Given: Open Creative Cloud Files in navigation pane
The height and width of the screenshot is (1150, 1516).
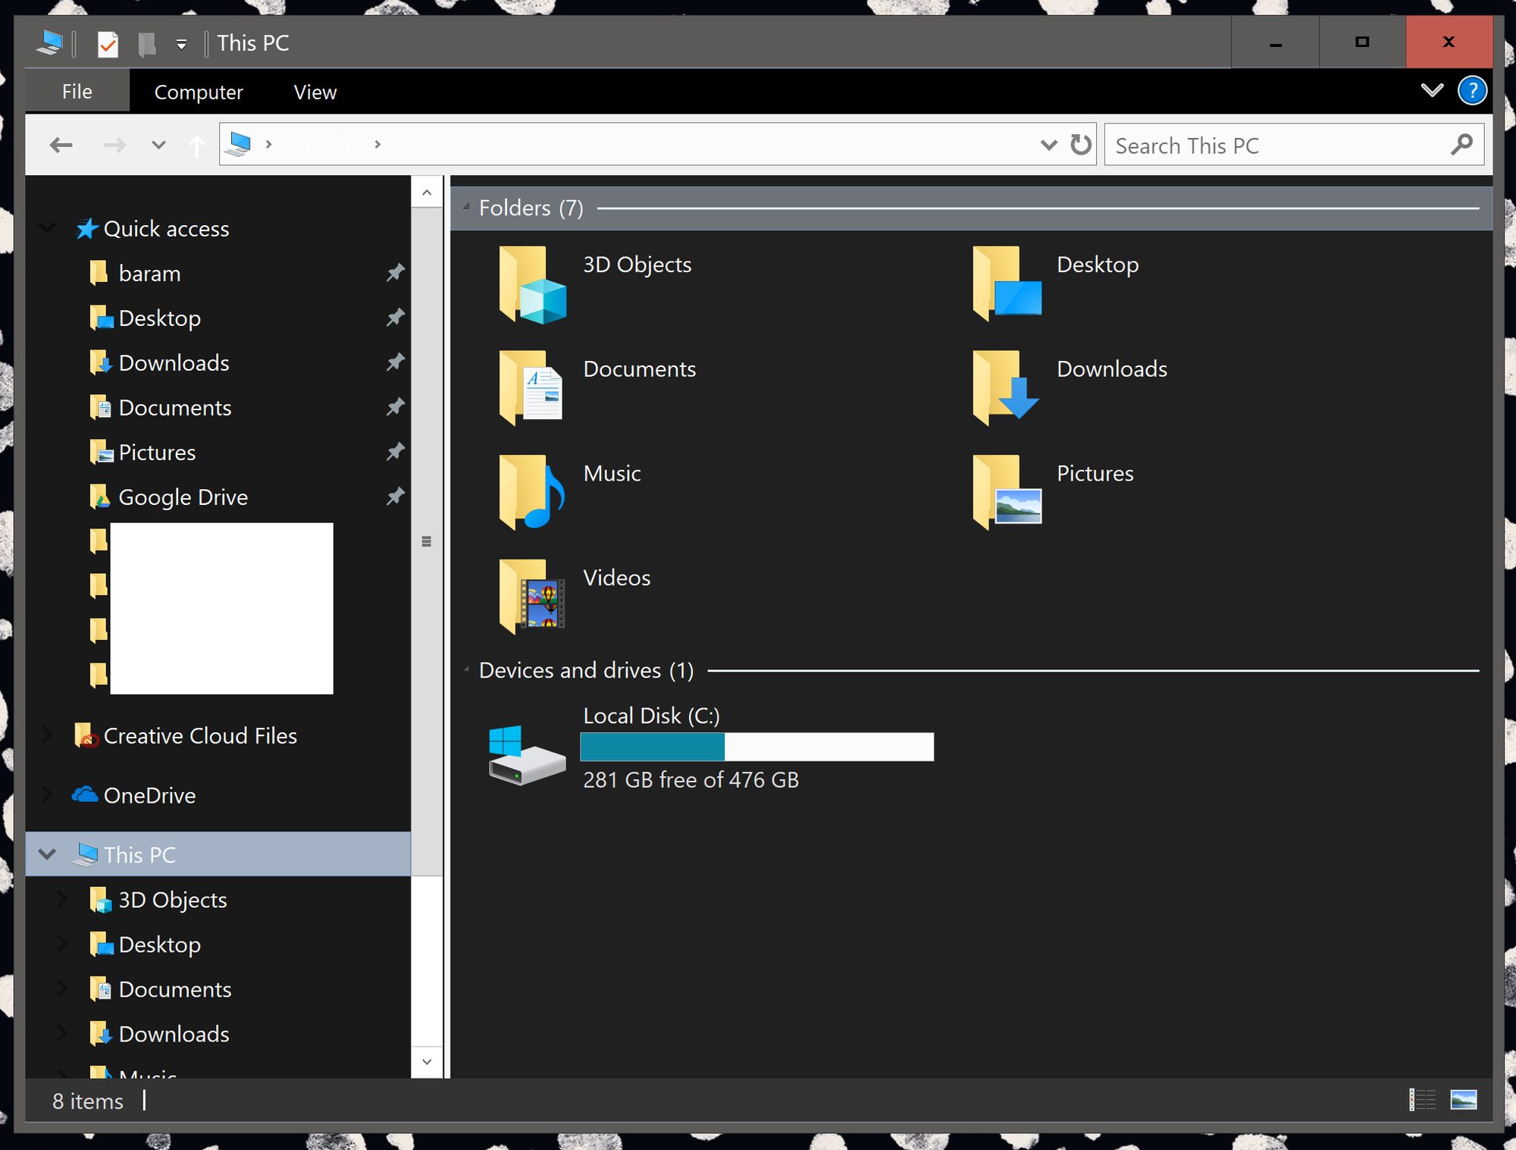Looking at the screenshot, I should (x=200, y=736).
